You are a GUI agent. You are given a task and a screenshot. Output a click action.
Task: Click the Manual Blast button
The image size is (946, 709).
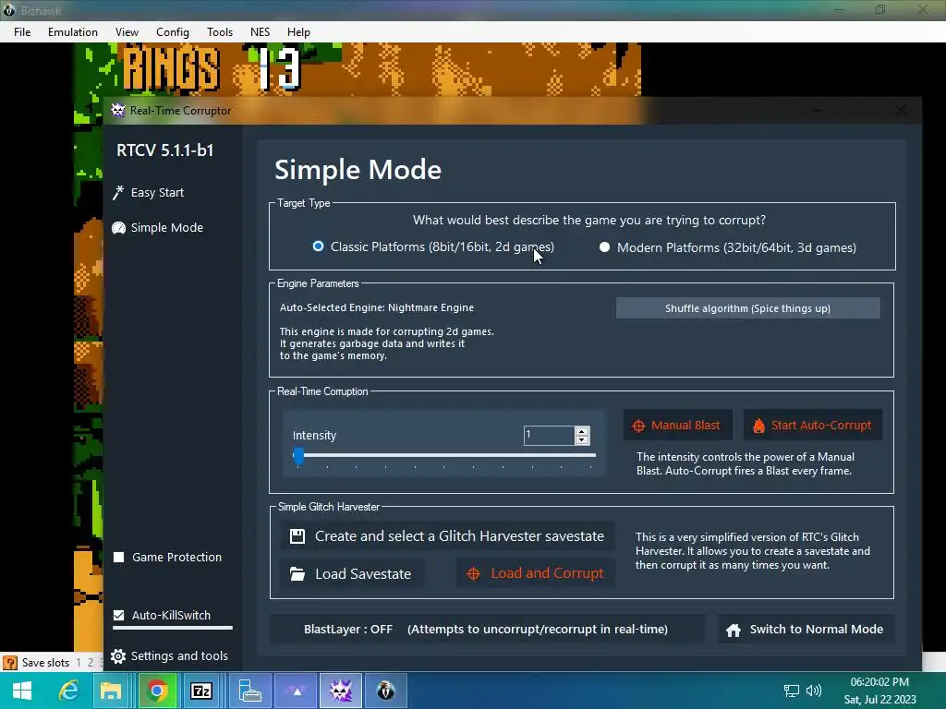pos(678,426)
